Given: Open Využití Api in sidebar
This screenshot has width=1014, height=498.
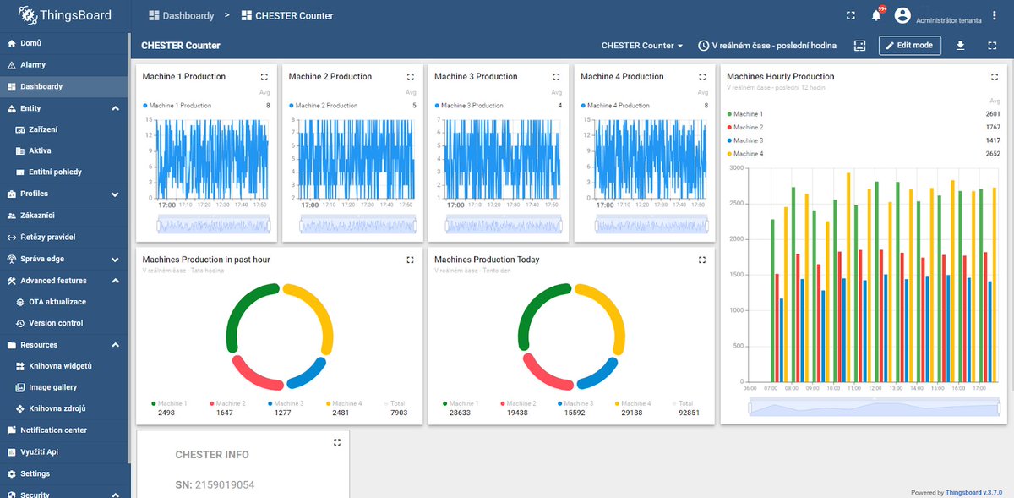Looking at the screenshot, I should tap(65, 452).
